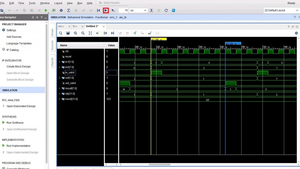Select the yellow main cursor time flag
Viewport: 300px width, 169px height.
click(x=159, y=39)
